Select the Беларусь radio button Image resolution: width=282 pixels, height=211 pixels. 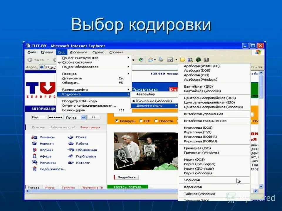117,120
